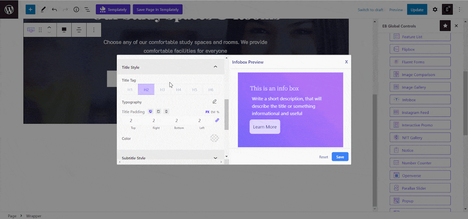Click Switch to draft
This screenshot has height=219, width=468.
tap(370, 10)
